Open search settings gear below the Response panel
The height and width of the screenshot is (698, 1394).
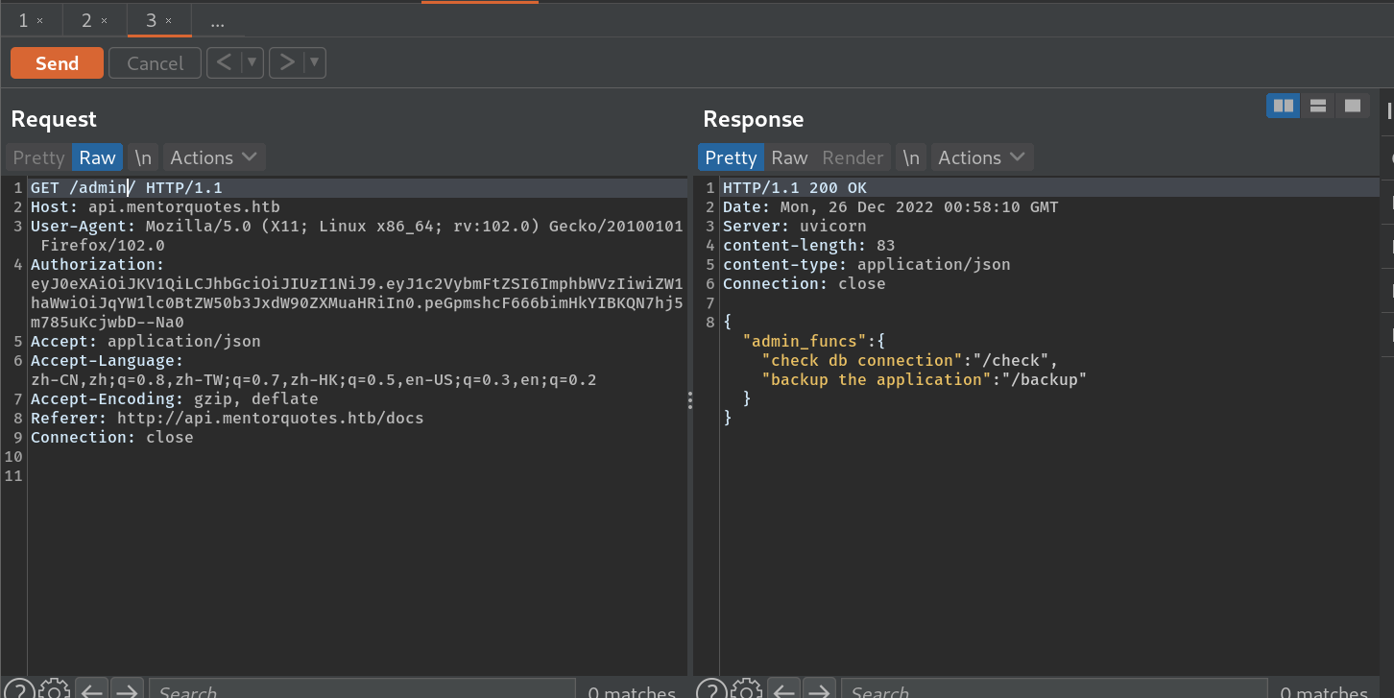[x=747, y=690]
